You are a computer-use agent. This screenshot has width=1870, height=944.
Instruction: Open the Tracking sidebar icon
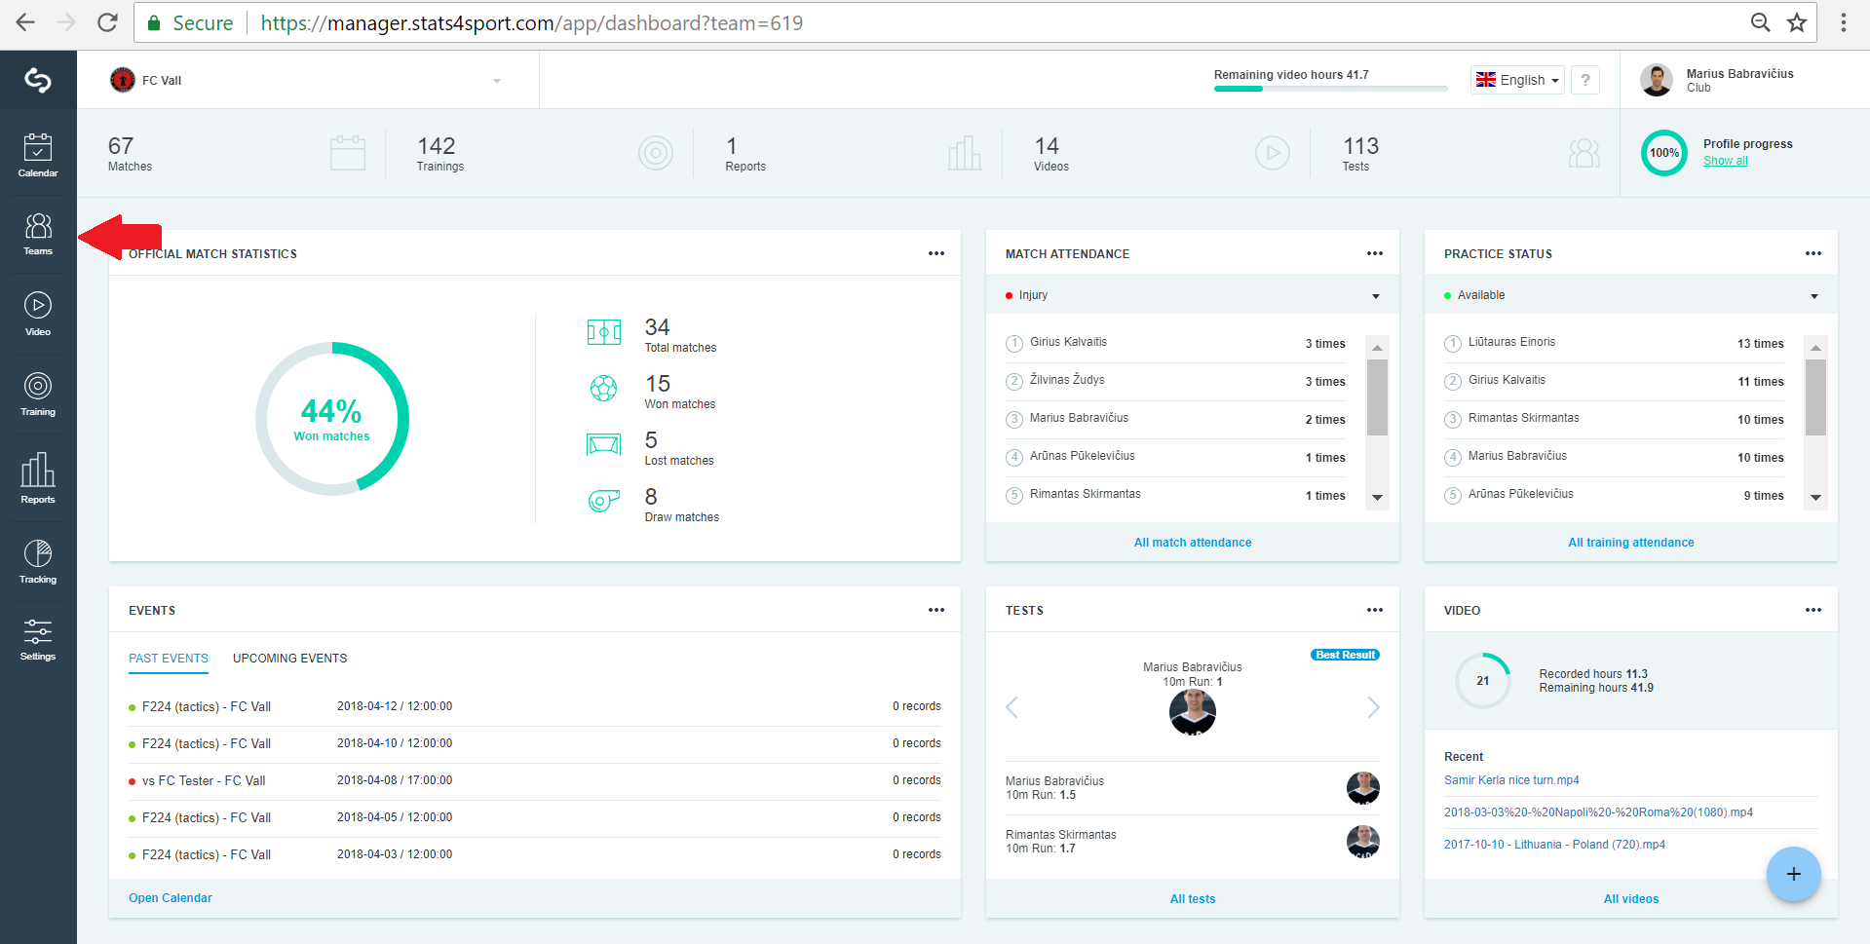click(38, 562)
